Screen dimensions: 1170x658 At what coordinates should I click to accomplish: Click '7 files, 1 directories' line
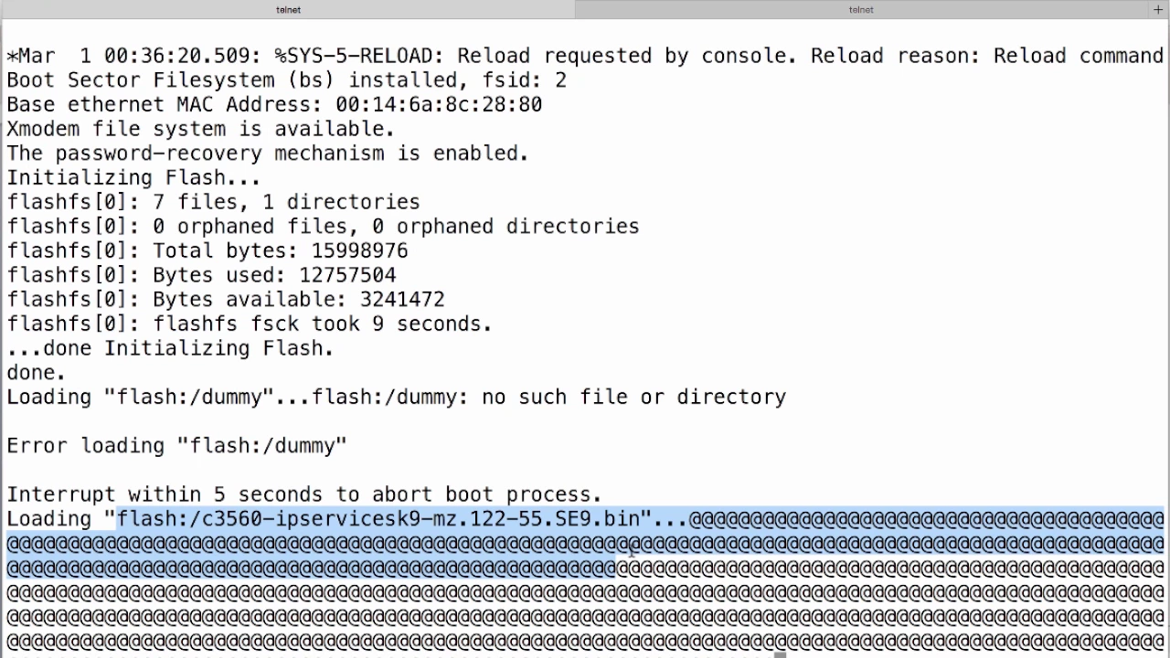click(214, 202)
